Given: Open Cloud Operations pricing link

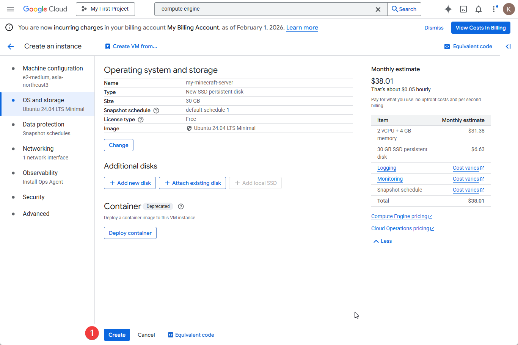Looking at the screenshot, I should [403, 228].
